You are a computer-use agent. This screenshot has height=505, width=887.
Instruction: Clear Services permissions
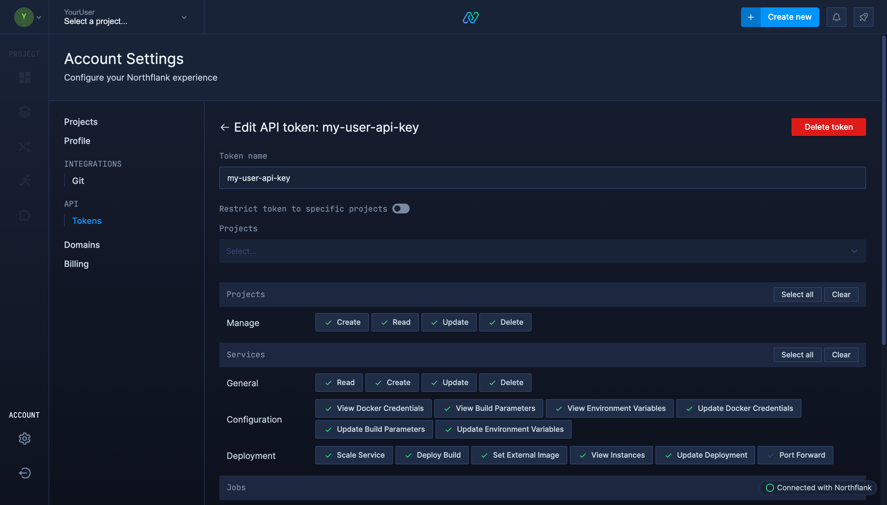point(841,355)
